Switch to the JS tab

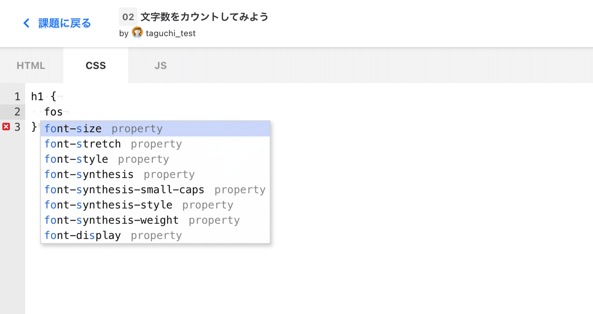[160, 66]
